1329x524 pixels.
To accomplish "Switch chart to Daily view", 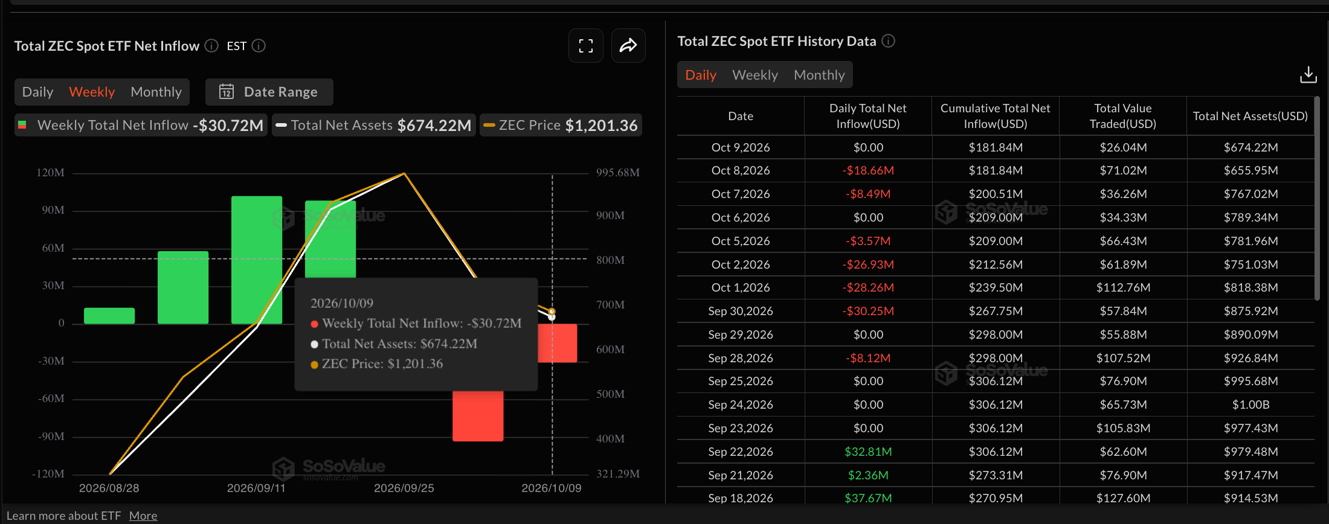I will (37, 92).
